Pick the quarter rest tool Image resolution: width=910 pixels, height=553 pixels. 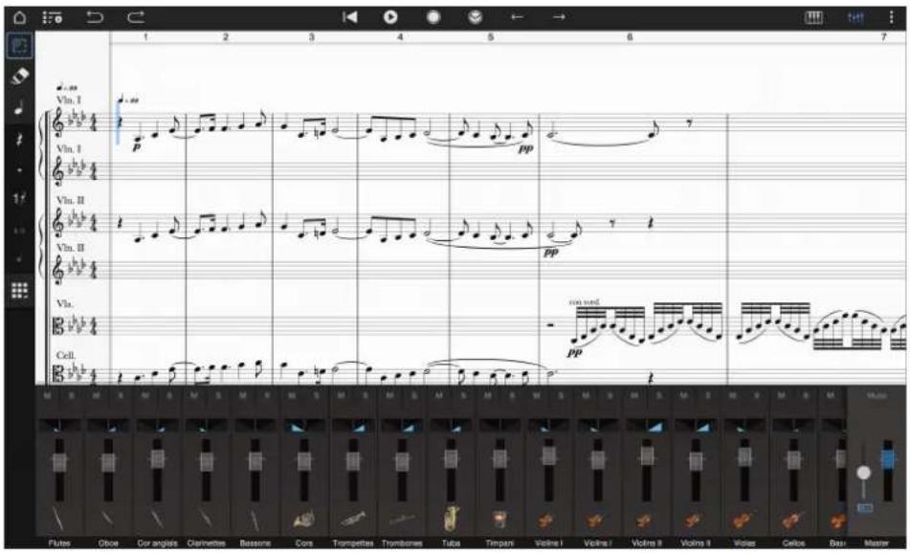(x=19, y=140)
